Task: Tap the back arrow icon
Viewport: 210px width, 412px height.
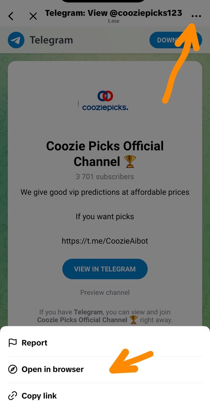Action: coord(11,16)
